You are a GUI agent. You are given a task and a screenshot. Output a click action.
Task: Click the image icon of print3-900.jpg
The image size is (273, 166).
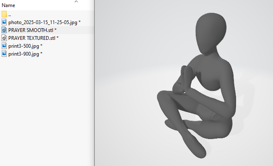click(4, 54)
